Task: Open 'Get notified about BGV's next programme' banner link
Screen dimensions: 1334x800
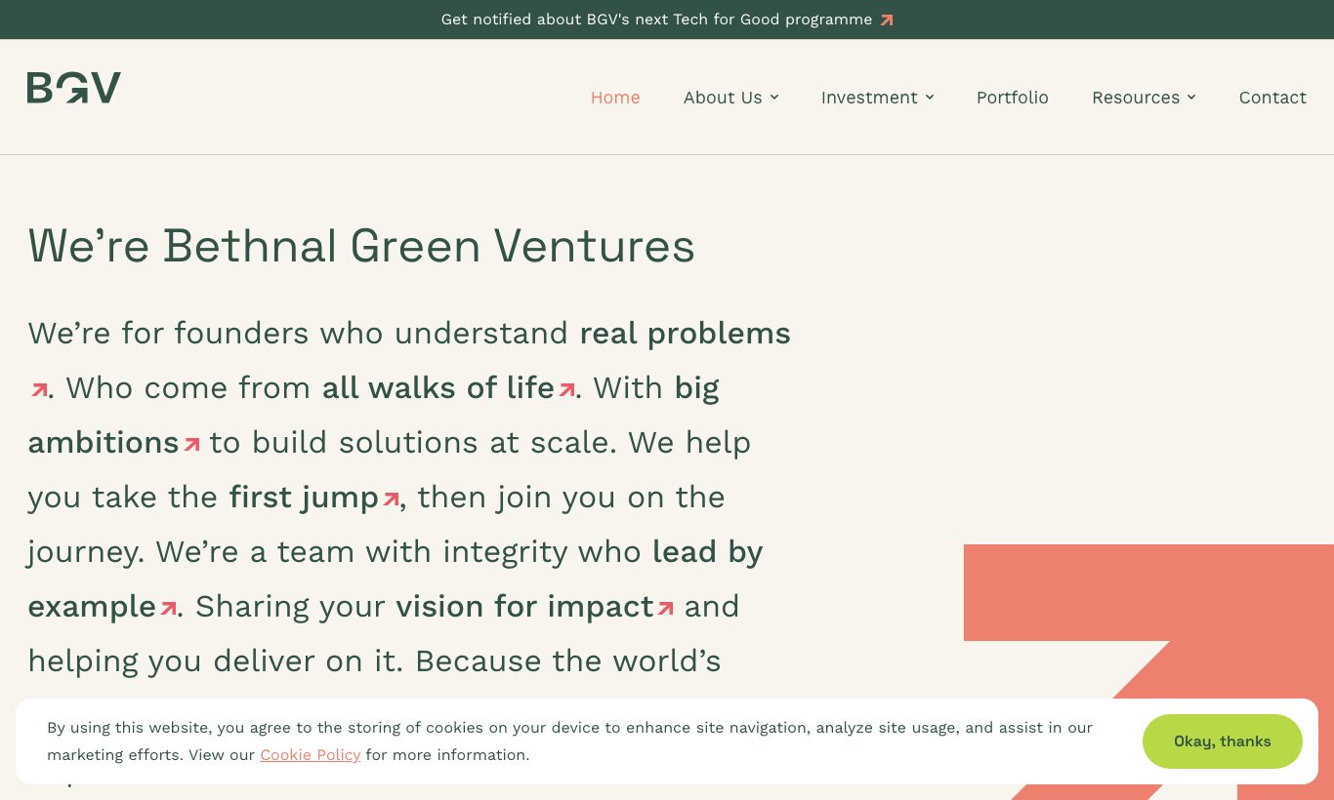Action: click(x=667, y=20)
